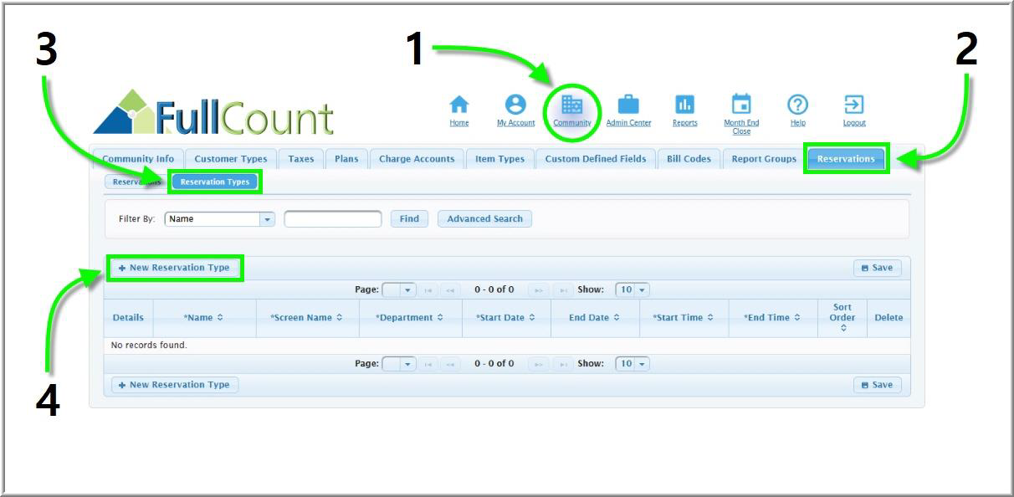
Task: Click the filter search text field
Action: (x=332, y=219)
